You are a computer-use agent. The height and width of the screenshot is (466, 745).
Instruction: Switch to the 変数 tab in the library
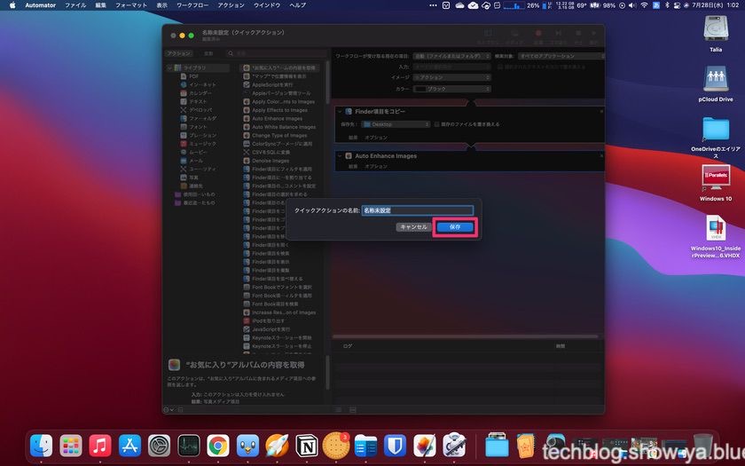coord(209,53)
